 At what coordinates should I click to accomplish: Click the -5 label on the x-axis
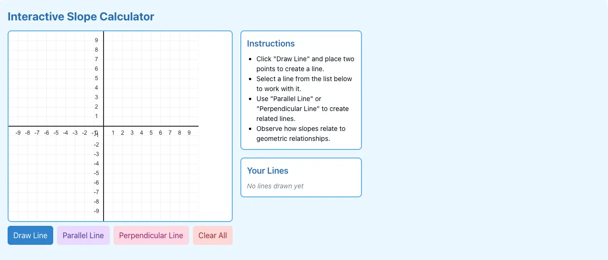click(x=56, y=133)
